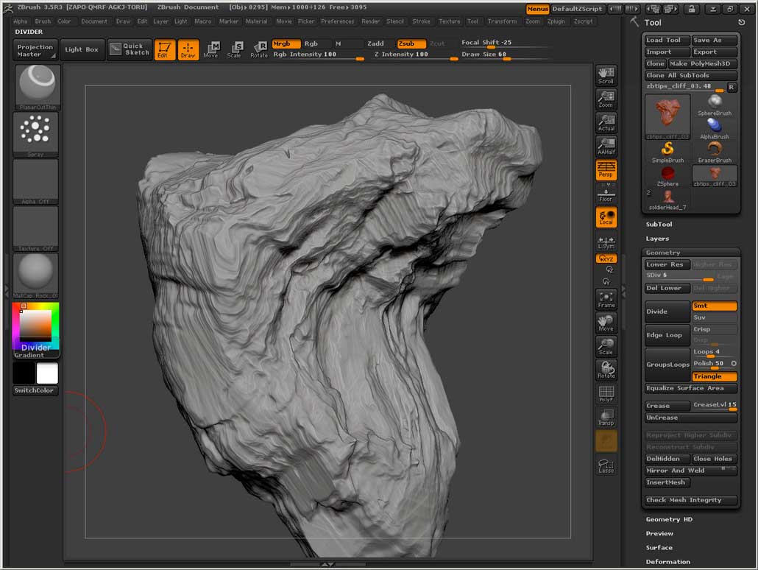Select the Move tool in top toolbar
The height and width of the screenshot is (570, 758).
click(x=211, y=49)
